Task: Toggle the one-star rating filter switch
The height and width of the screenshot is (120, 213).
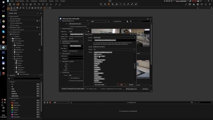Action: pos(38,87)
